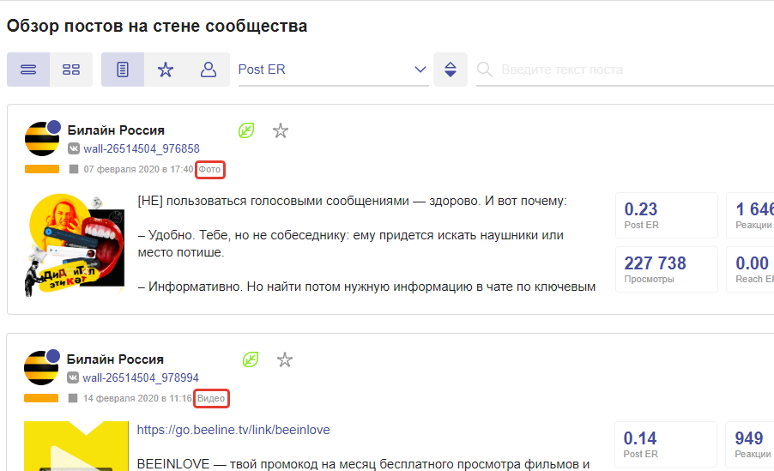This screenshot has height=471, width=774.
Task: Open Билайн Россия name on first post
Action: point(116,130)
